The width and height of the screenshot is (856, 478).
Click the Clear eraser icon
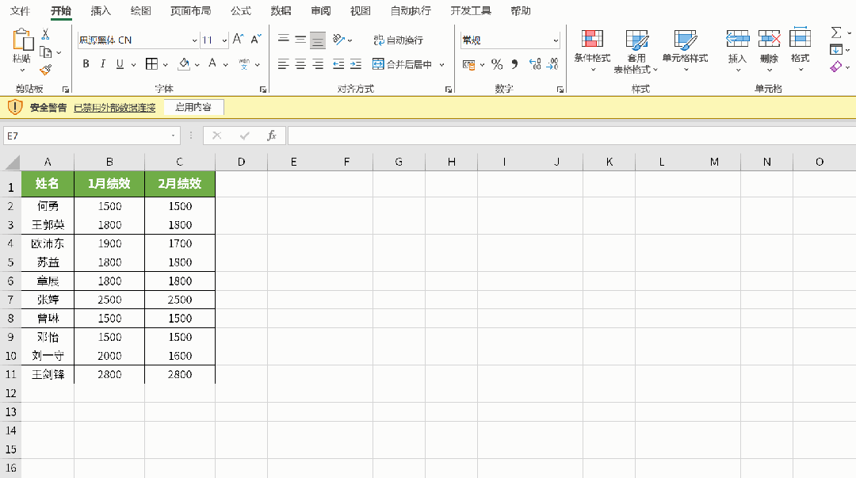(836, 67)
